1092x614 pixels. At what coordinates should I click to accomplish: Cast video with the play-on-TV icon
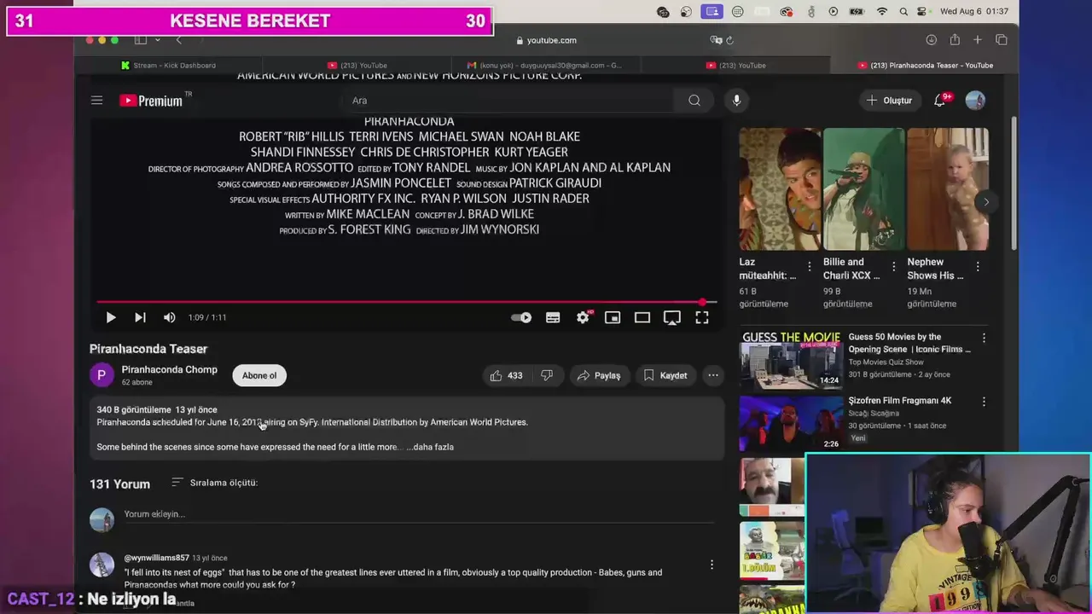[672, 317]
